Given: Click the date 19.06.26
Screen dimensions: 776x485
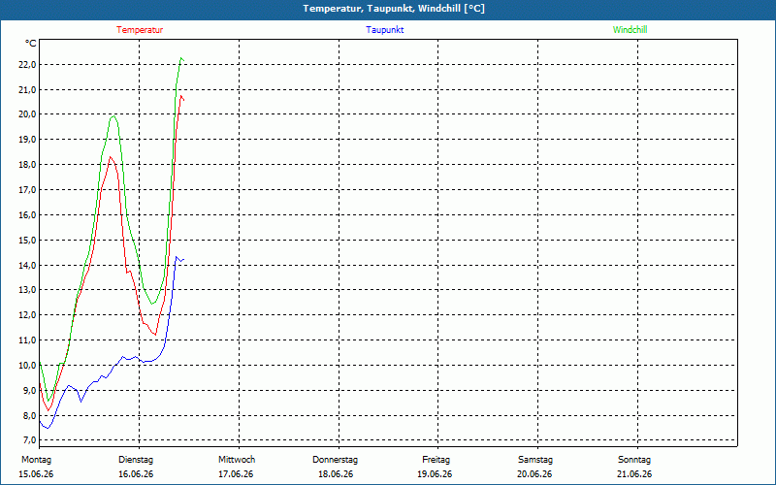Looking at the screenshot, I should (435, 474).
